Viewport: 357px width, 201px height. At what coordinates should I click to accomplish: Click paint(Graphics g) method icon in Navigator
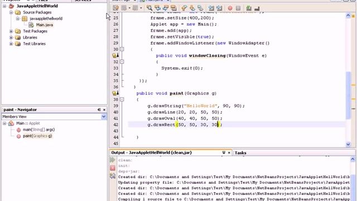pos(18,136)
